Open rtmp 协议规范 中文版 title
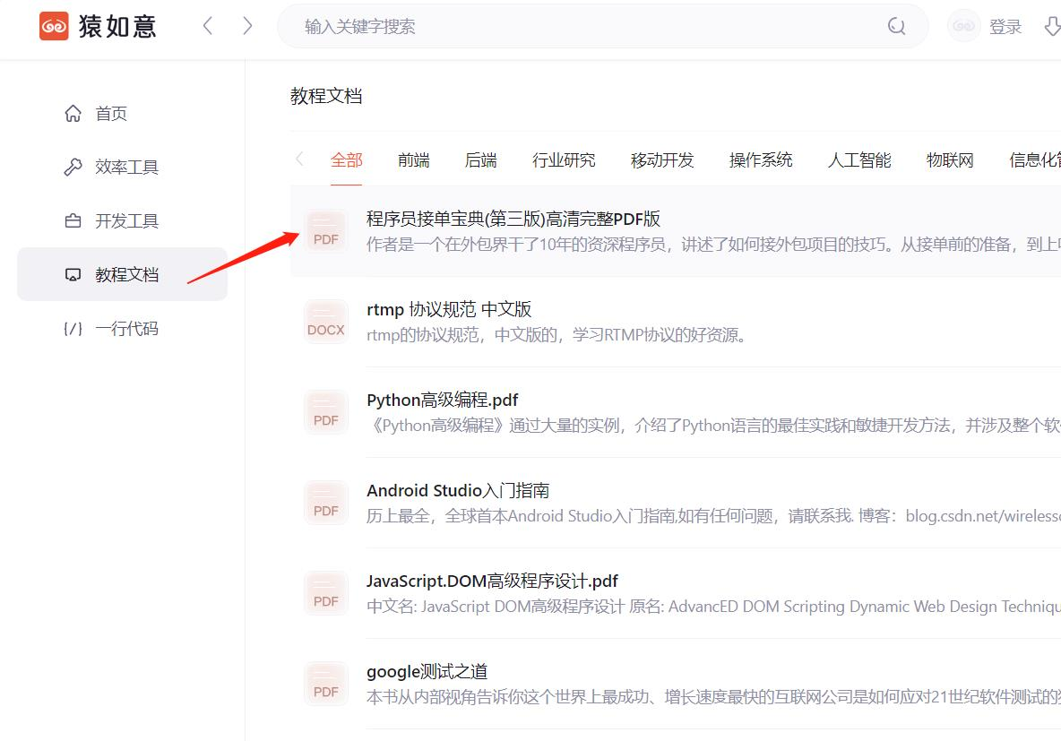 449,309
